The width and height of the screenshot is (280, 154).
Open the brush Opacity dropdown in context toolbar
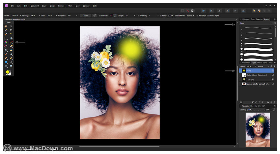[40, 15]
